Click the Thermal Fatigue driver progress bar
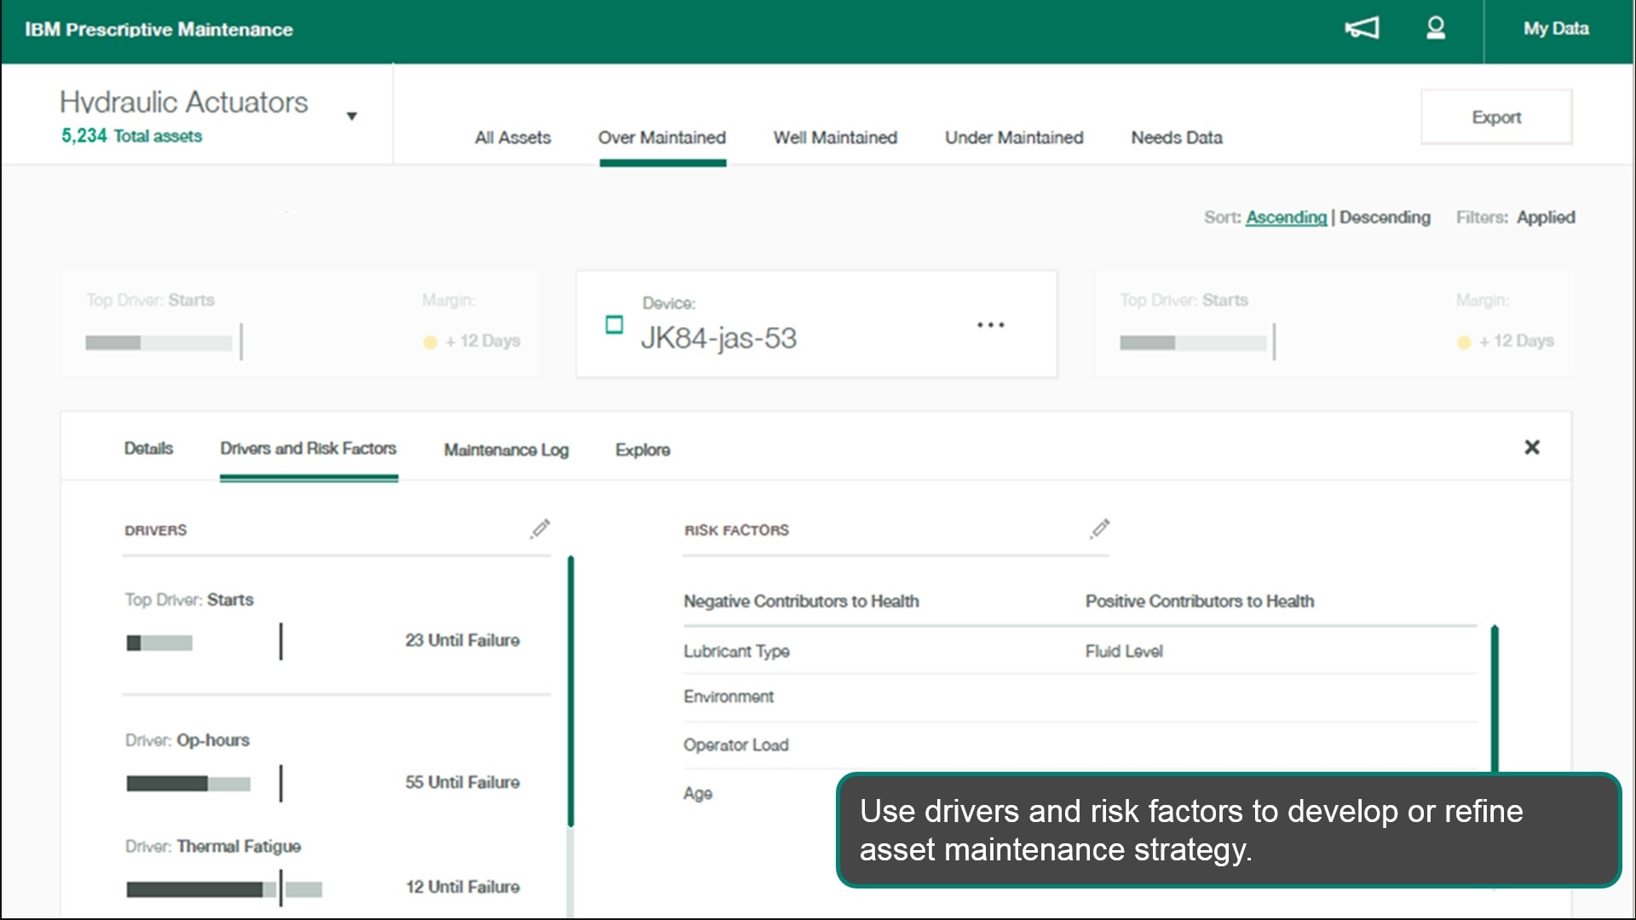Image resolution: width=1636 pixels, height=920 pixels. click(224, 889)
